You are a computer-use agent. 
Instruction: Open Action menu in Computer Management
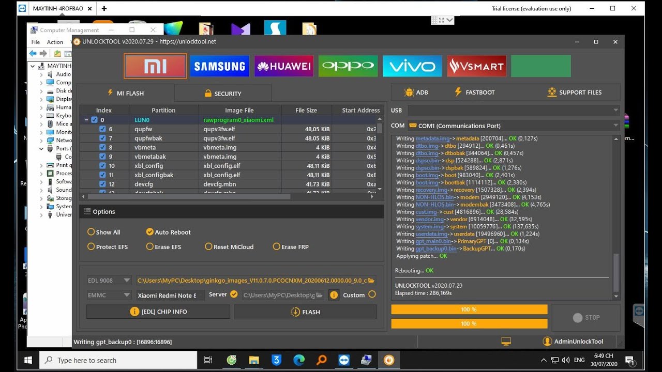point(55,42)
